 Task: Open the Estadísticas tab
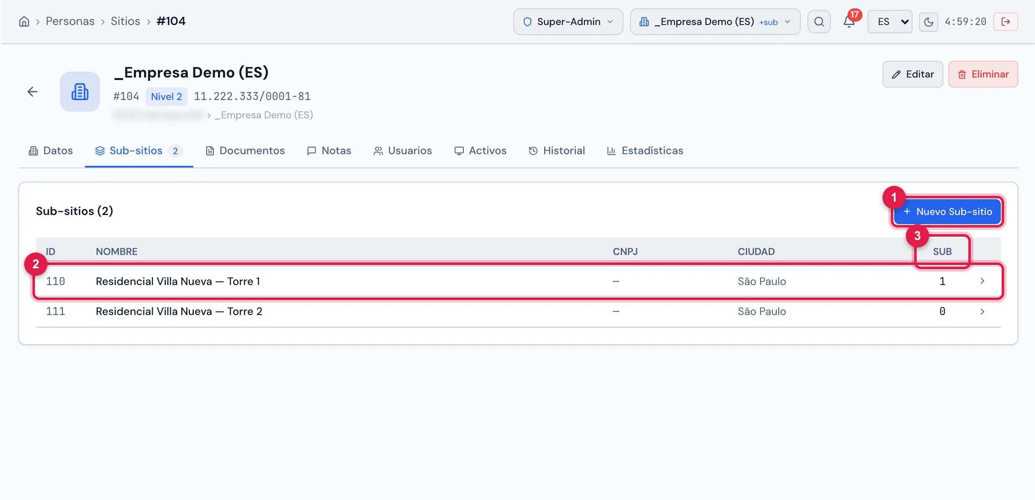click(x=645, y=151)
